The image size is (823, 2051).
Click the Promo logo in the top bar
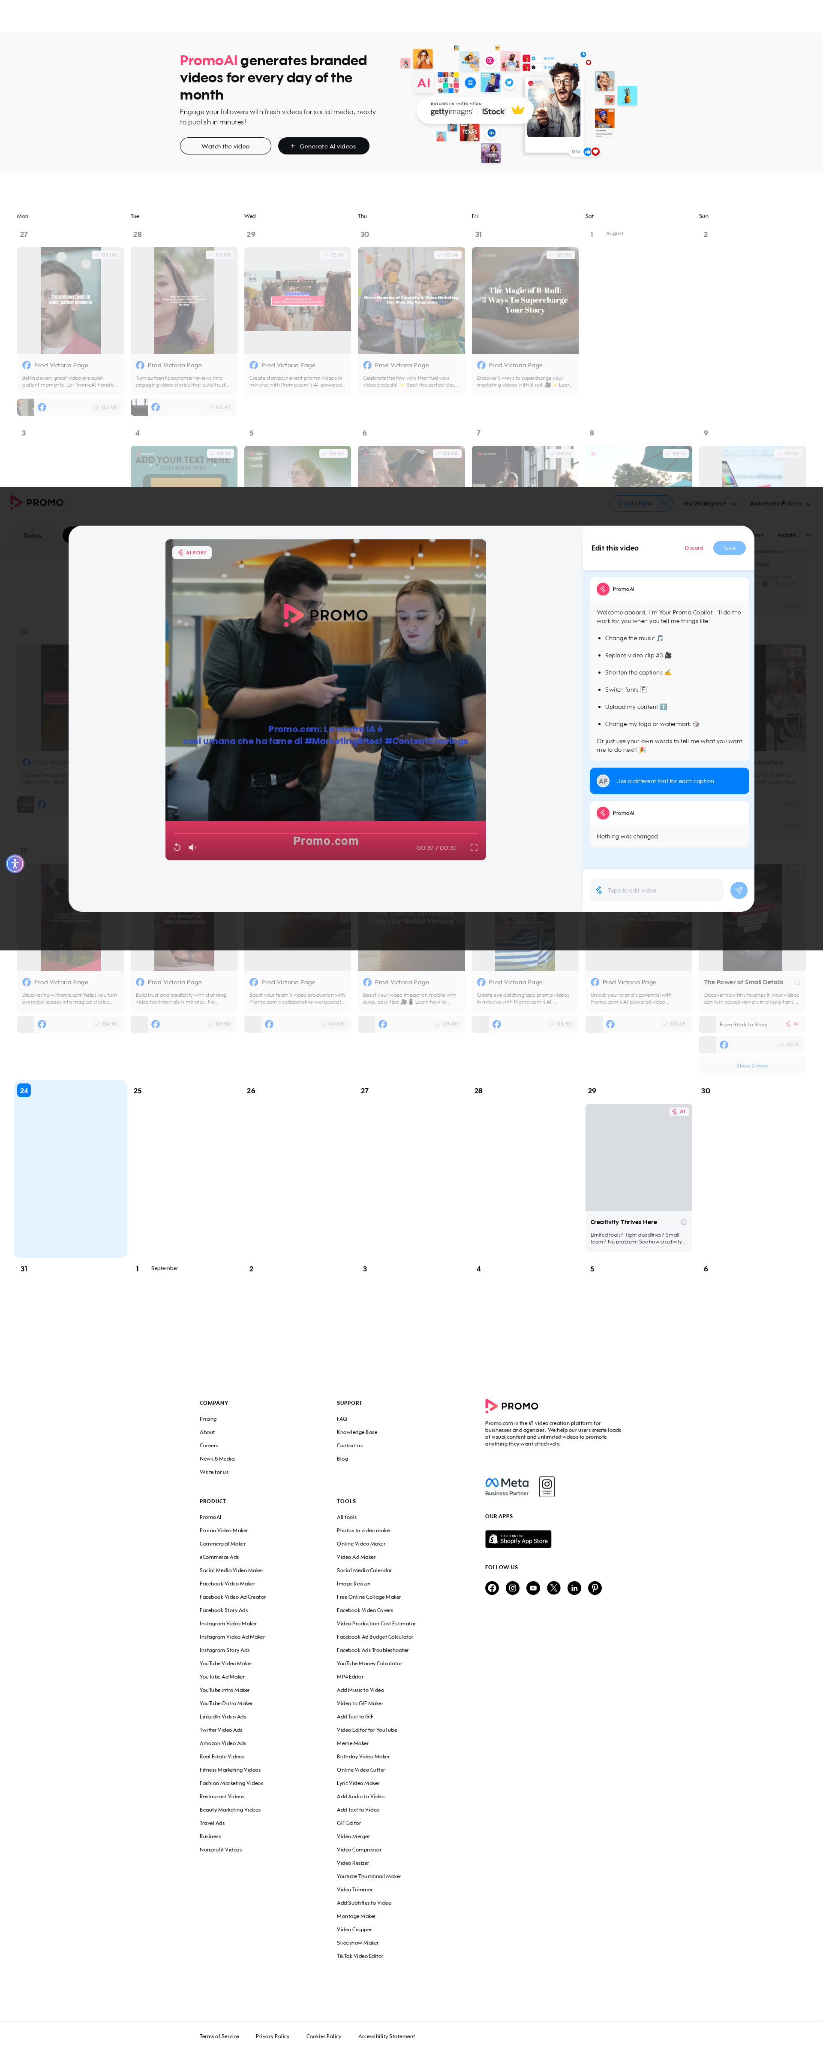point(36,502)
